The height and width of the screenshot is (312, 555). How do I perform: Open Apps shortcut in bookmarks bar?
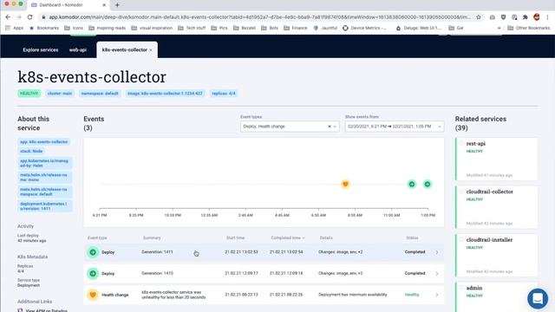[x=15, y=28]
